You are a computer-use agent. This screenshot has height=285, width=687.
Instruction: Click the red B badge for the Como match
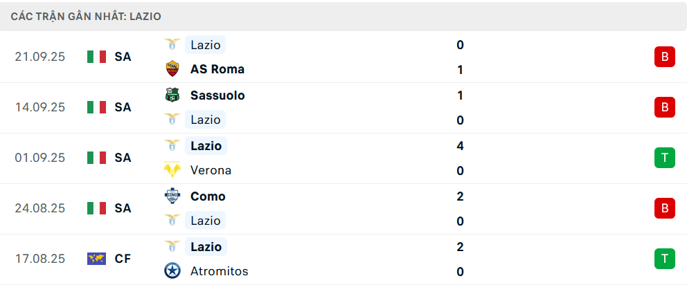[x=664, y=208]
